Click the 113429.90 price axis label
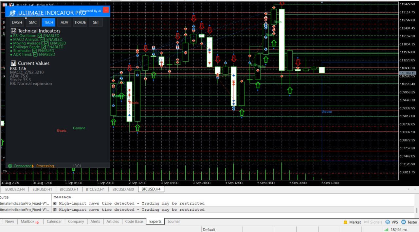 pyautogui.click(x=408, y=4)
